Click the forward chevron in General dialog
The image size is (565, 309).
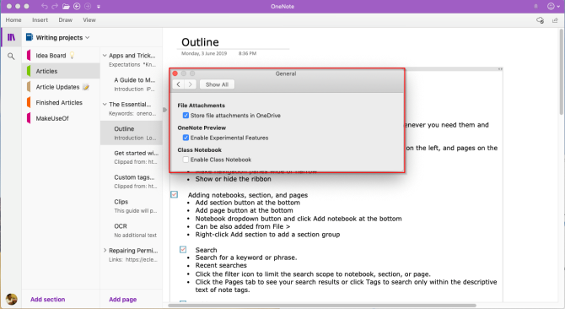click(x=191, y=84)
